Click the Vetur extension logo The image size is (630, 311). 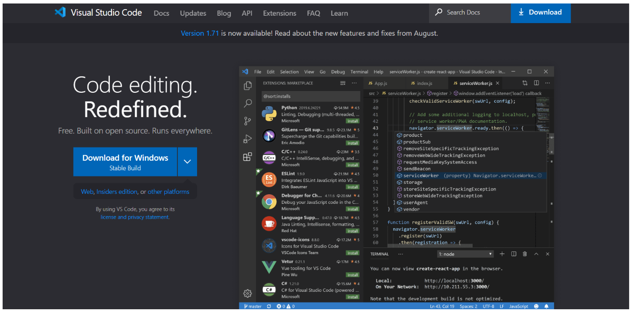(269, 268)
